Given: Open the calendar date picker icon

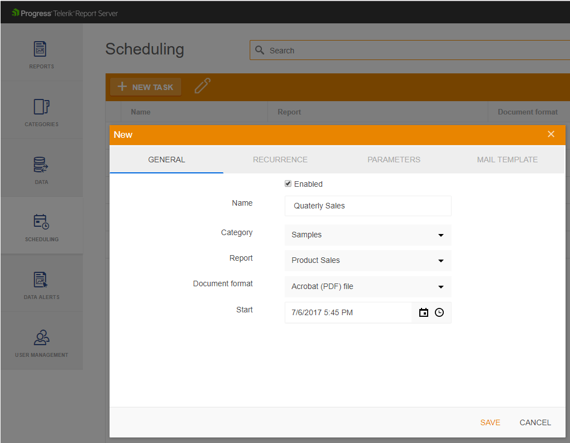Looking at the screenshot, I should click(x=424, y=312).
